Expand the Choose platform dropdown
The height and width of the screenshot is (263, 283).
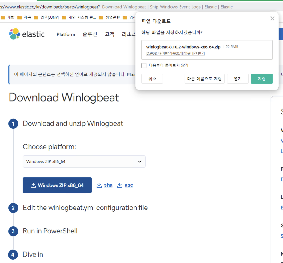(84, 161)
